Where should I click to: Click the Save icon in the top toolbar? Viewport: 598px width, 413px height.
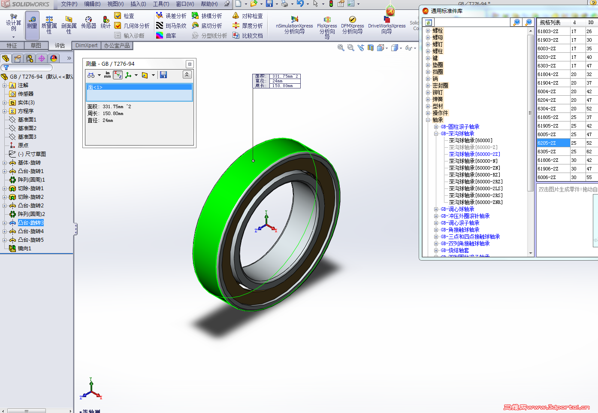tap(269, 4)
